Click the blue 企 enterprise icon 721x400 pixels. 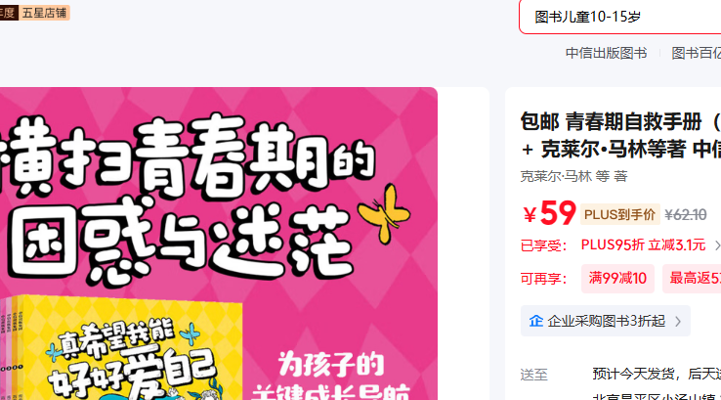pos(535,321)
